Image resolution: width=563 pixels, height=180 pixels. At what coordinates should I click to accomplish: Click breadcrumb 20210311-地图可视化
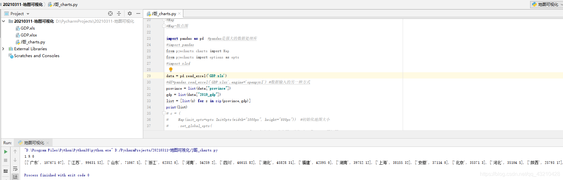coord(23,4)
